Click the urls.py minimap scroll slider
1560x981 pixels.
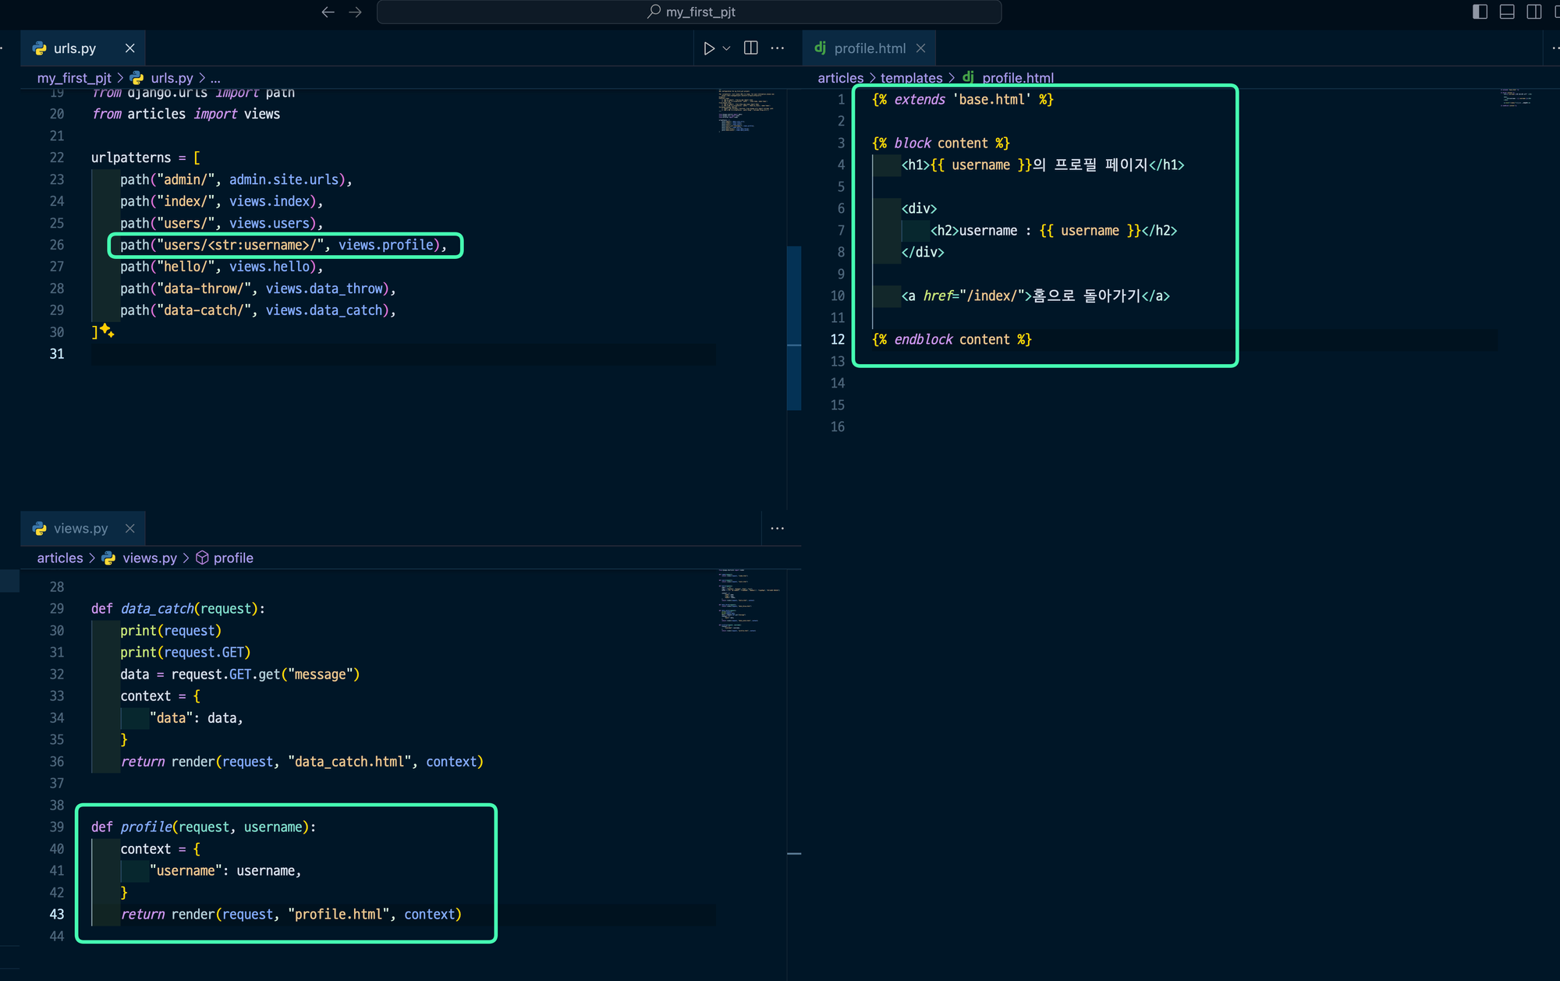coord(794,328)
